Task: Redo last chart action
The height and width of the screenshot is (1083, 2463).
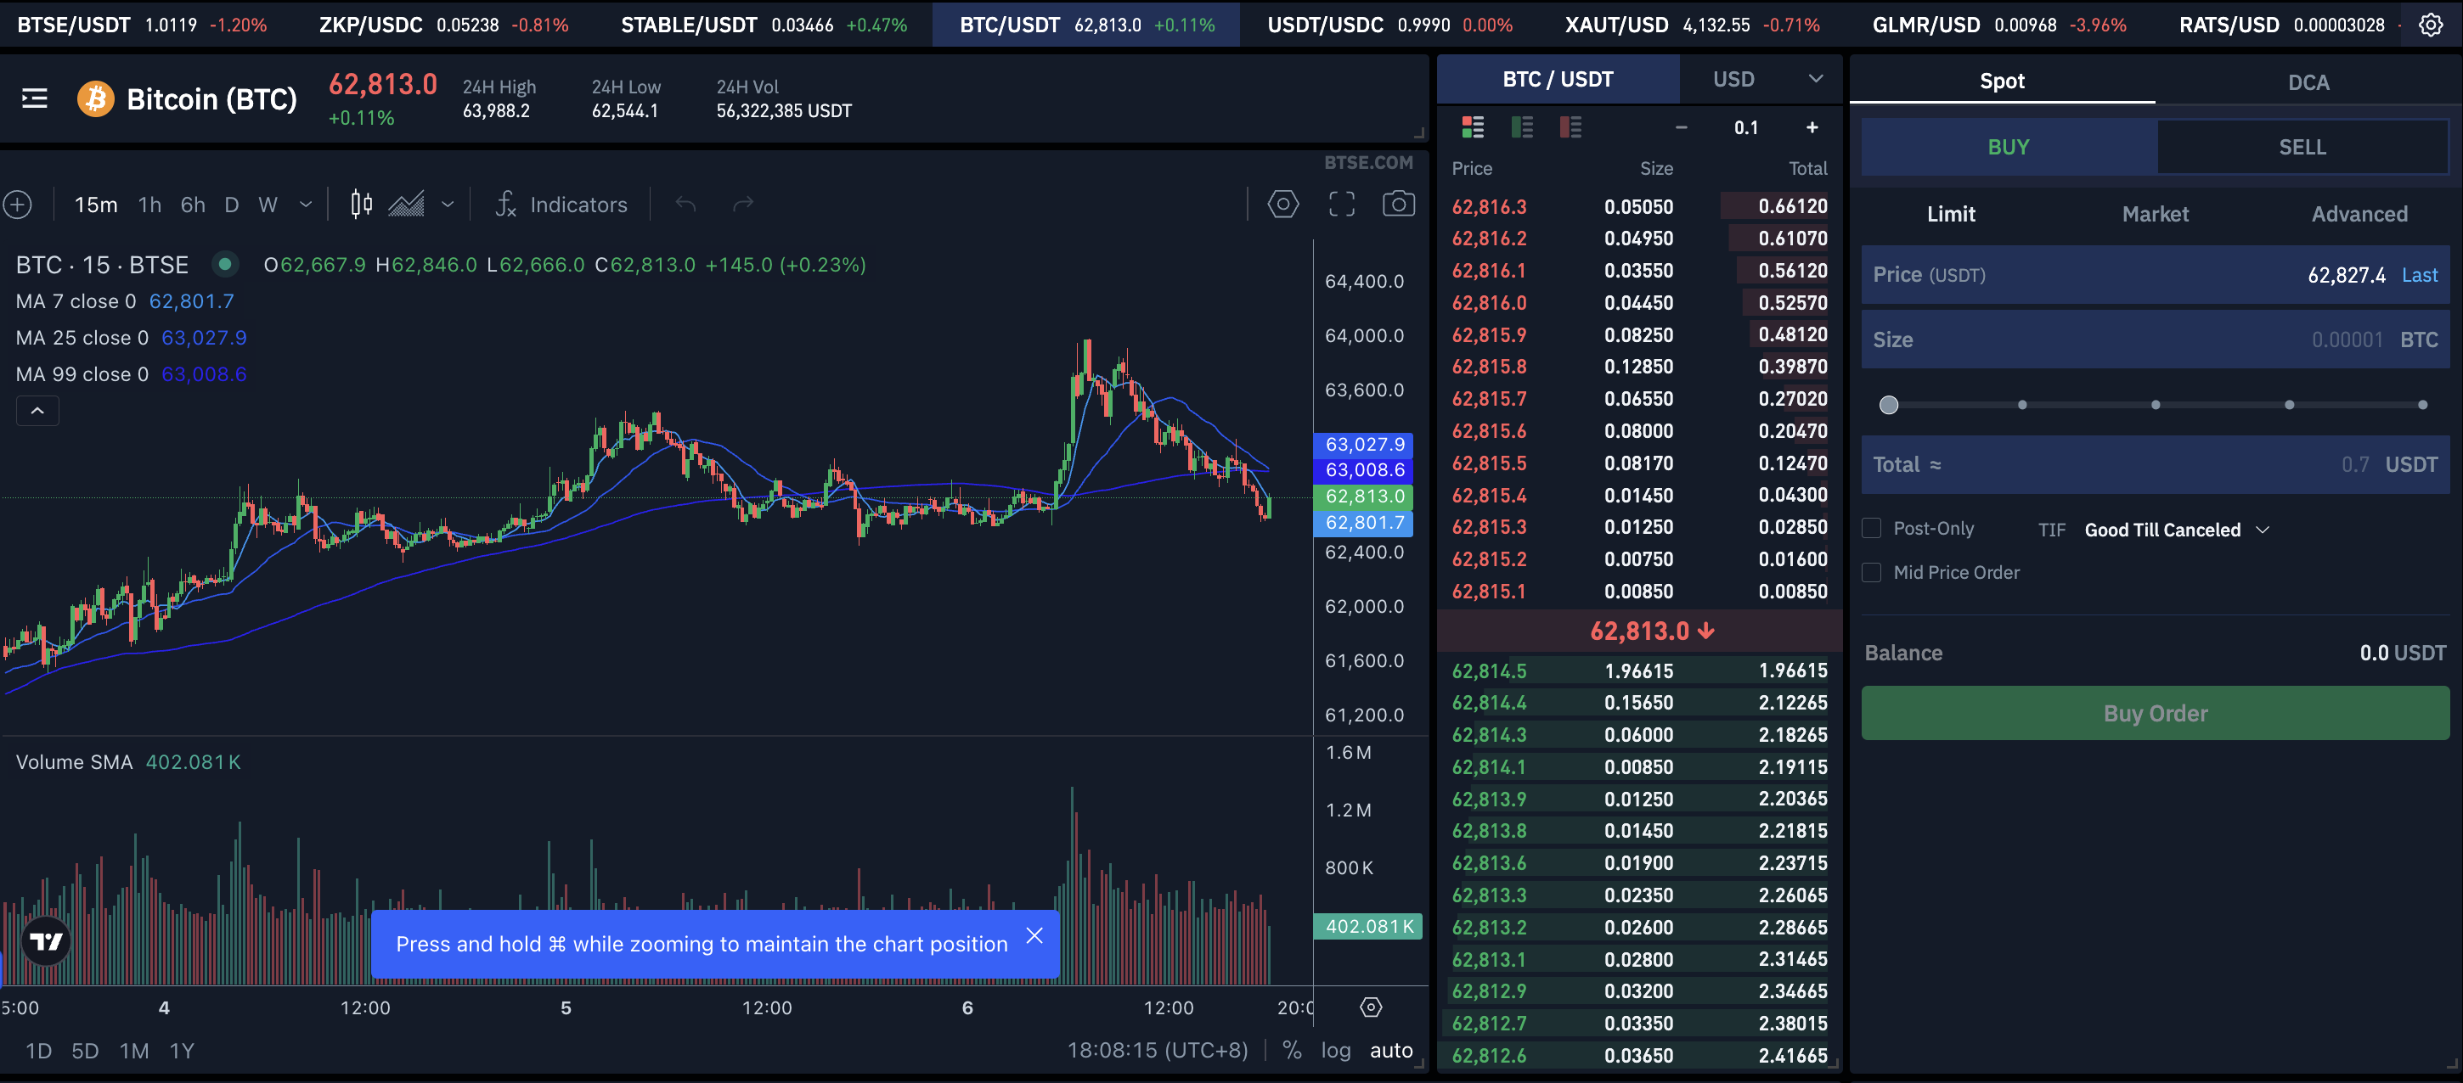Action: tap(743, 204)
